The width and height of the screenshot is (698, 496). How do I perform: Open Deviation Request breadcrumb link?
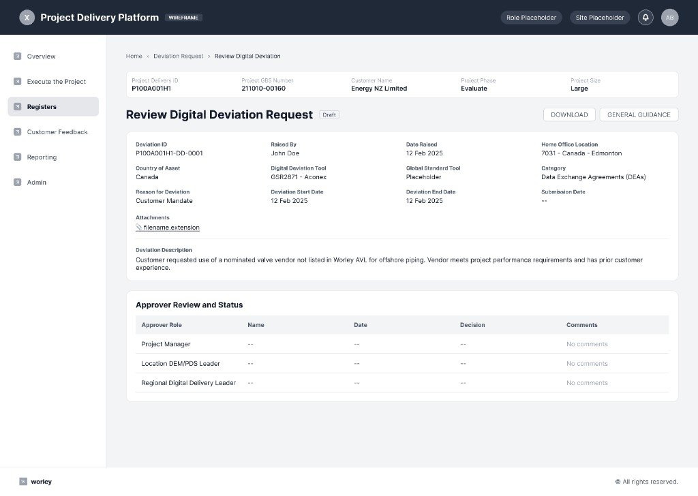(178, 56)
